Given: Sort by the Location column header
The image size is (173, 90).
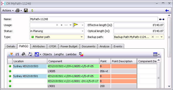Looking at the screenshot, I should pyautogui.click(x=30, y=61).
